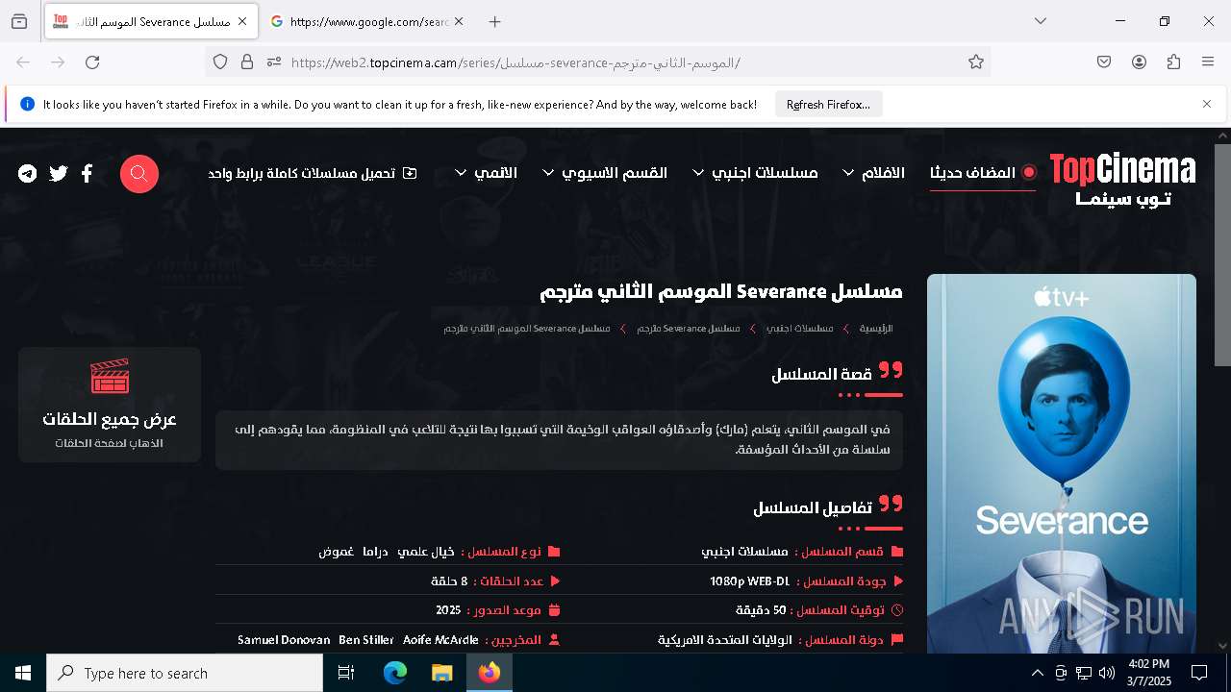Image resolution: width=1231 pixels, height=692 pixels.
Task: Open تحميل مسلسلات كاملة برابط واحد menu item
Action: [313, 173]
